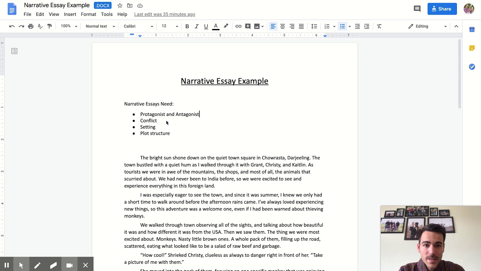Select the recorder's pen drawing tool

tap(37, 265)
